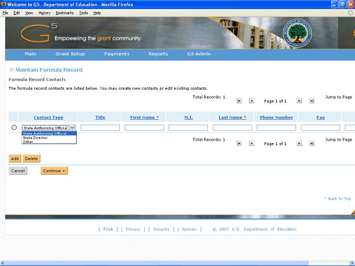The height and width of the screenshot is (266, 355).
Task: Go to next page in lower pager
Action: pyautogui.click(x=299, y=144)
